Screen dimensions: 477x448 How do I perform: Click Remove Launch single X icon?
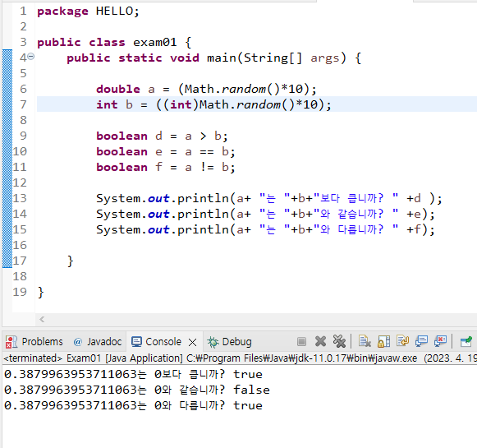pos(320,341)
